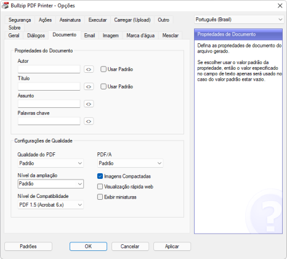
Task: Open the Mesclar tab
Action: click(x=171, y=35)
